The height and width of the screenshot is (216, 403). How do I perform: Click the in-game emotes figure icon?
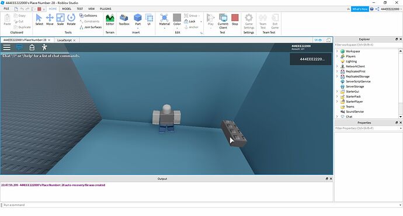[x=44, y=47]
